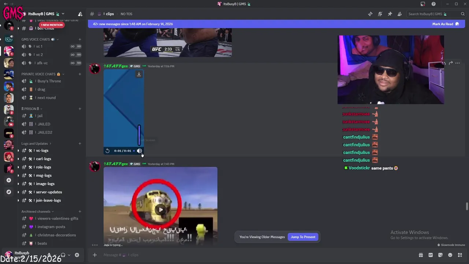Image resolution: width=469 pixels, height=264 pixels.
Task: Add a channel to PRIVATE VOICE CHATS
Action: click(x=80, y=74)
